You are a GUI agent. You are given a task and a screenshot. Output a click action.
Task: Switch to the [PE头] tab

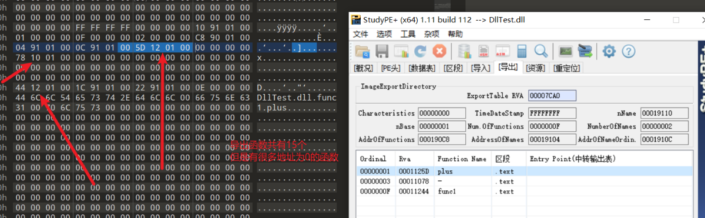tap(391, 68)
